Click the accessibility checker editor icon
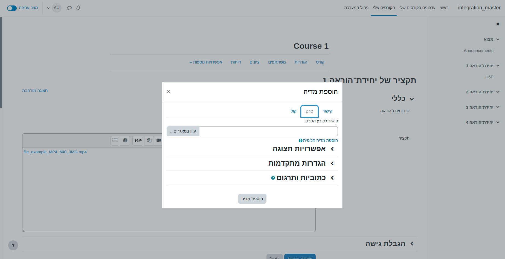 point(125,140)
